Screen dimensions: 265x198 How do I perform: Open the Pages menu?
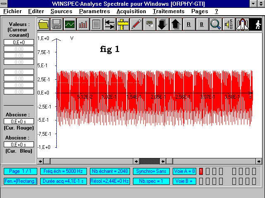coord(200,11)
